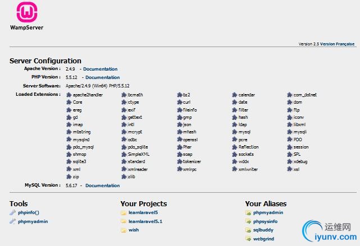This screenshot has width=360, height=246.
Task: Click the Server Configuration heading
Action: pyautogui.click(x=45, y=61)
